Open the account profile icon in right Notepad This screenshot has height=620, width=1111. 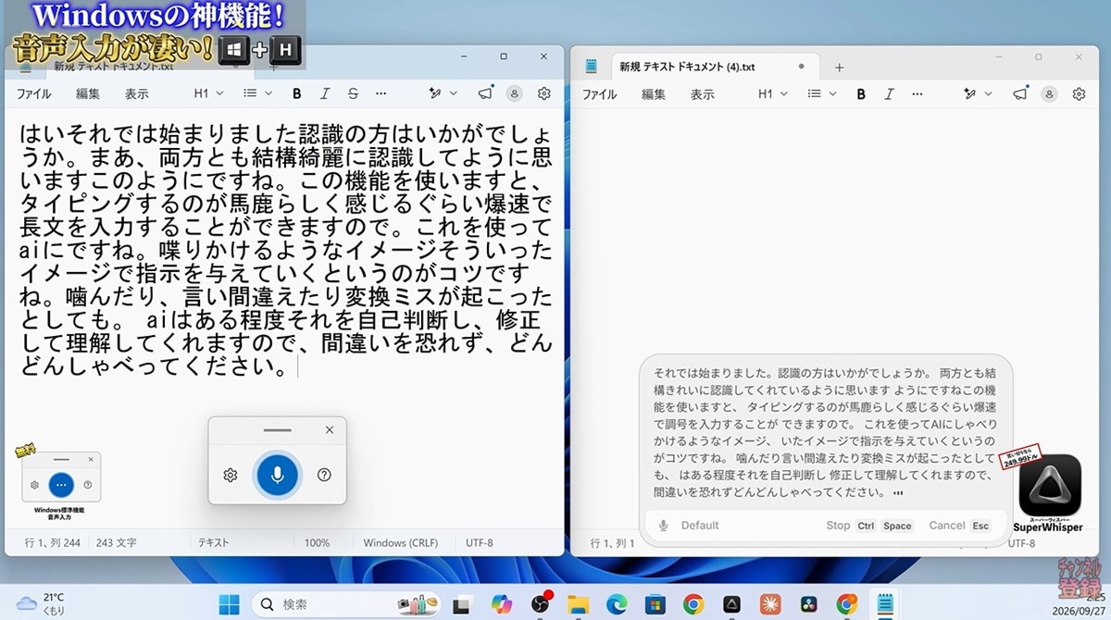coord(1049,93)
